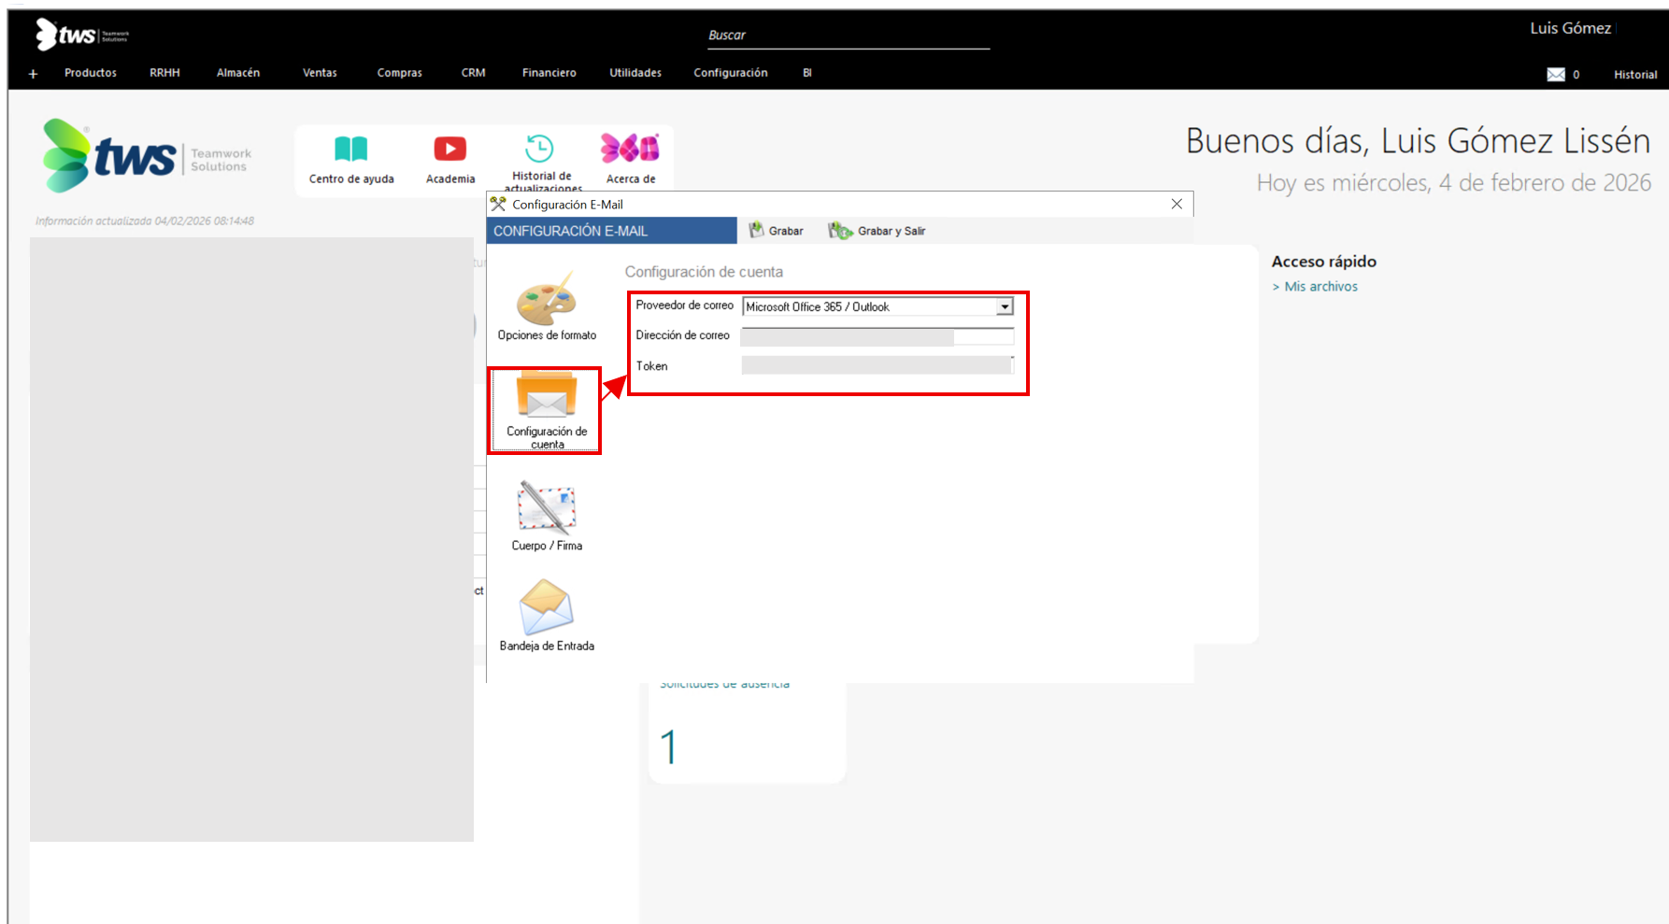Click the Buscar search field
The image size is (1669, 924).
pyautogui.click(x=848, y=36)
